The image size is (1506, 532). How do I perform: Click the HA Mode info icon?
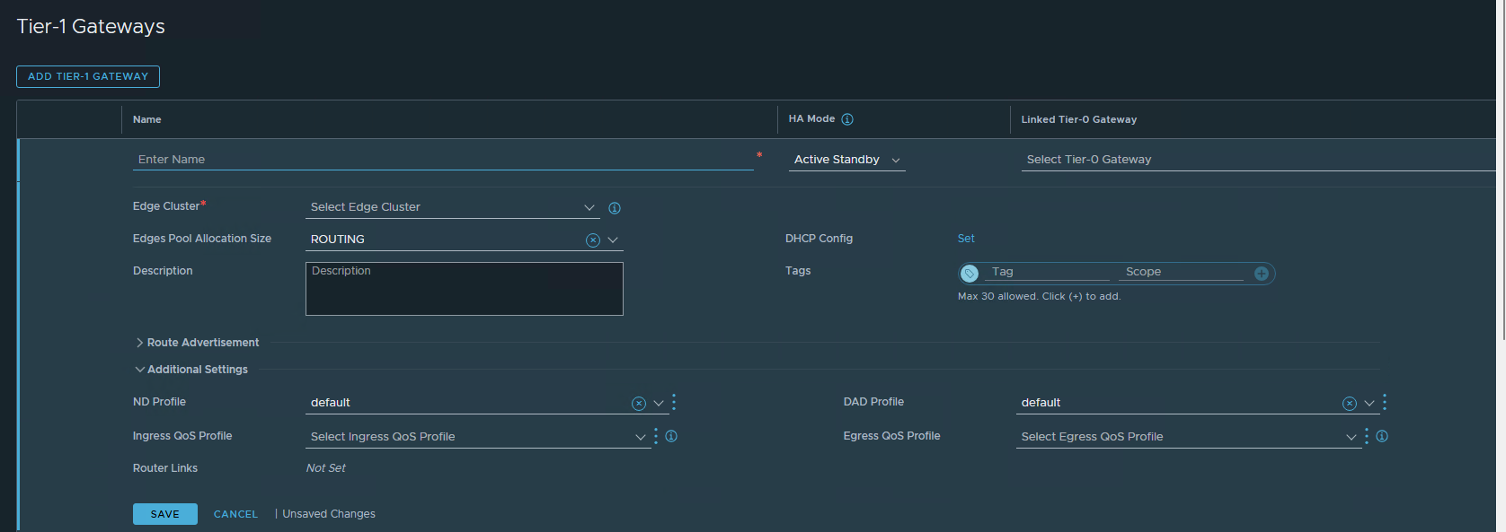846,119
